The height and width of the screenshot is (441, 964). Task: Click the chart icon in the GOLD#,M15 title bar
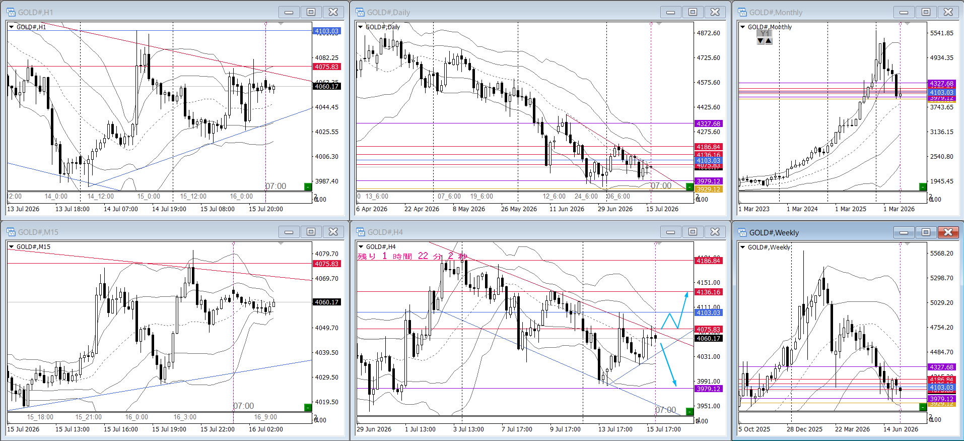tap(11, 232)
